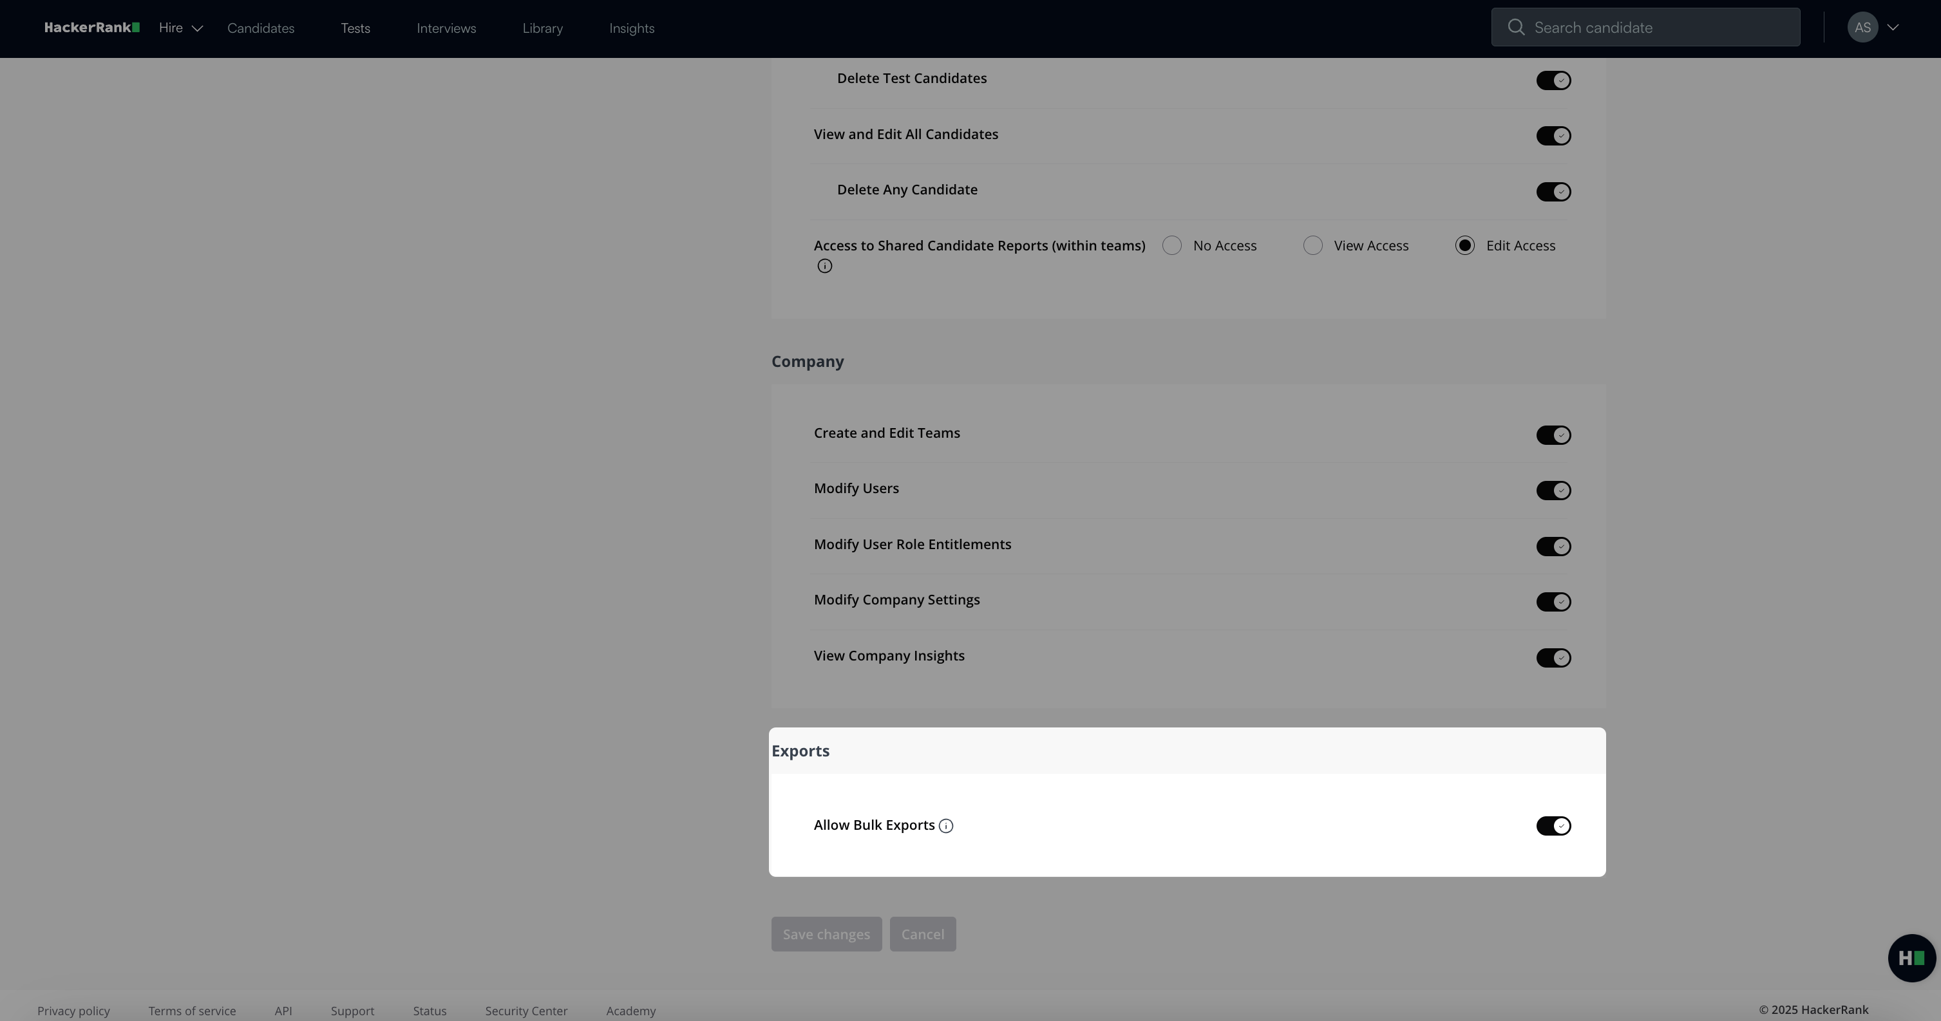This screenshot has width=1941, height=1021.
Task: Choose No Access radio button
Action: (1171, 245)
